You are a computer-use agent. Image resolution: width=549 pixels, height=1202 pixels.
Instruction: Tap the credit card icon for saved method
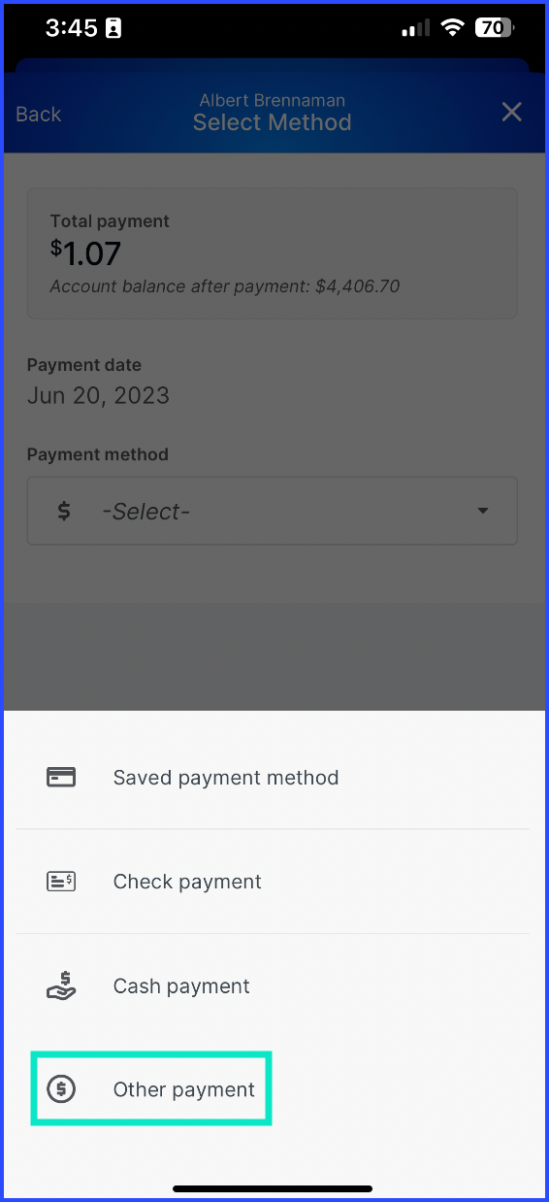[61, 778]
